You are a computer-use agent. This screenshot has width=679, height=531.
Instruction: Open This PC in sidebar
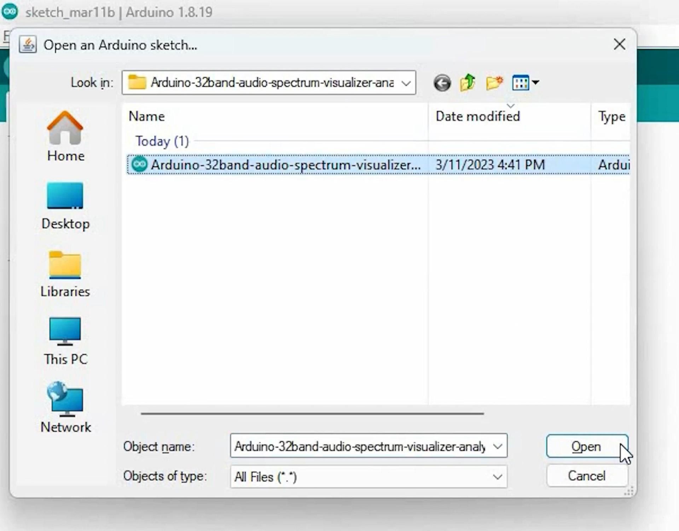coord(65,342)
